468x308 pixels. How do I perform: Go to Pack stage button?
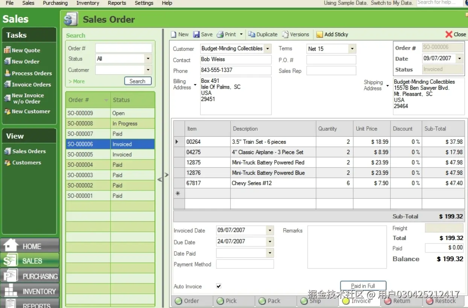[276, 301]
